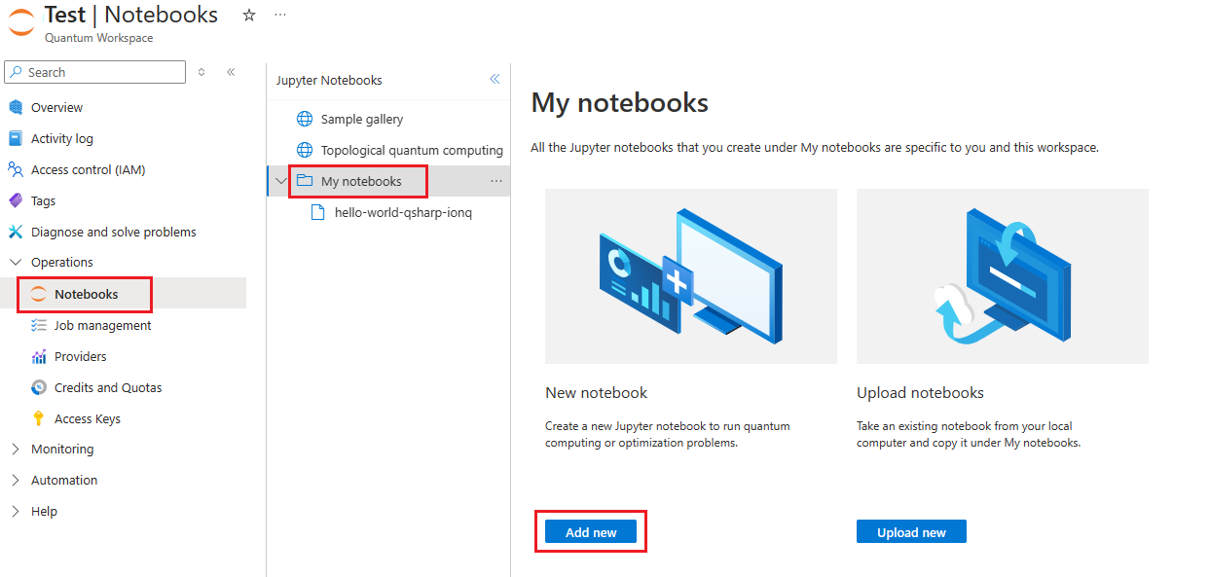Click the Providers chart icon
1210x577 pixels.
[39, 356]
